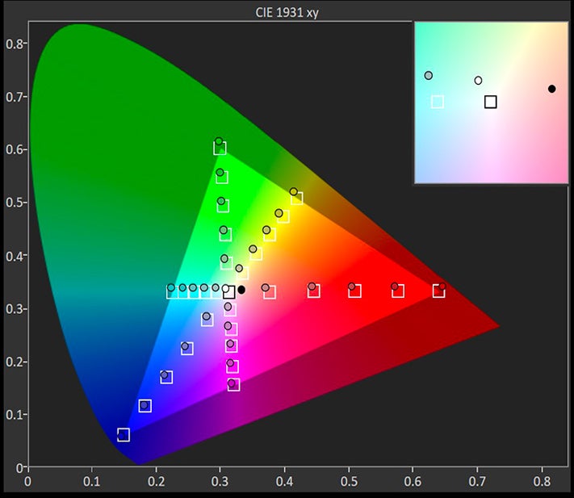Click the black dot on the main gamut chart
Image resolution: width=574 pixels, height=498 pixels.
[241, 290]
